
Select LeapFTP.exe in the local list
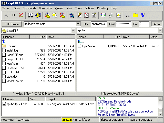click(x=38, y=55)
